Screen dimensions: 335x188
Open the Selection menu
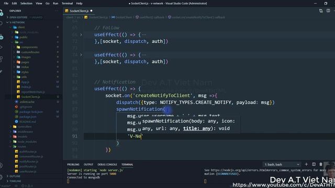click(26, 4)
